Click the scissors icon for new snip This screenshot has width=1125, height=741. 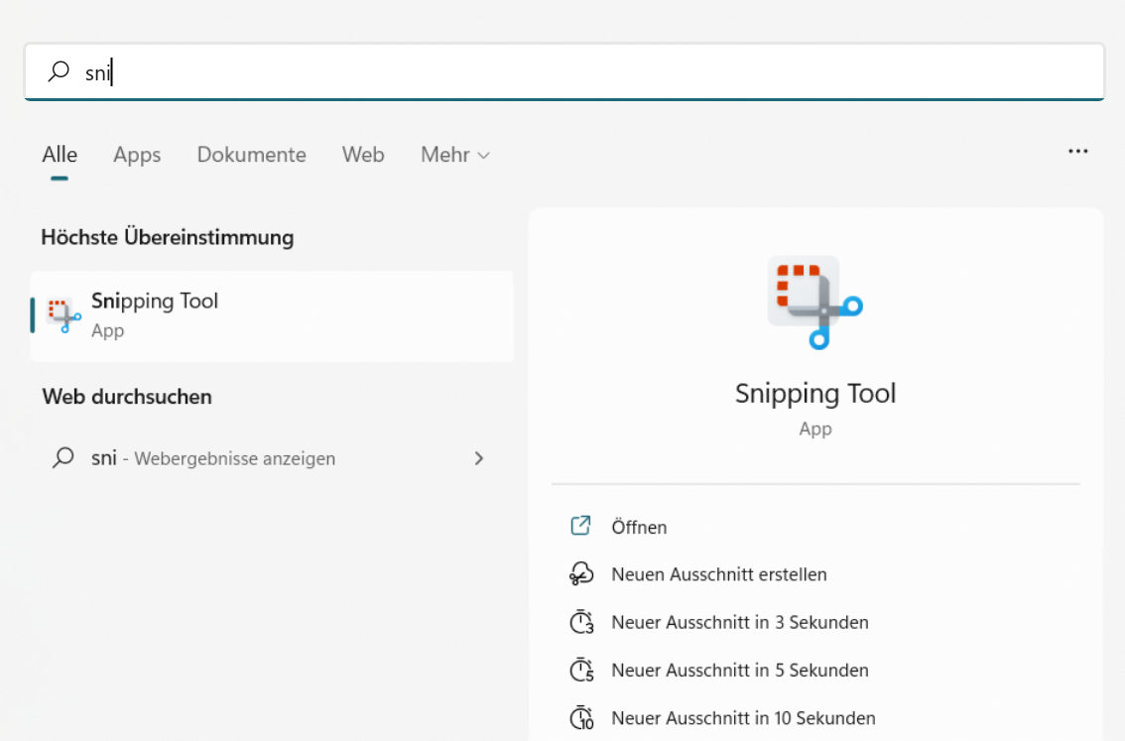point(581,574)
